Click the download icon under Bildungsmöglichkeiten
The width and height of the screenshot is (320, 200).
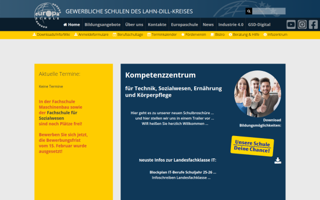tap(278, 161)
